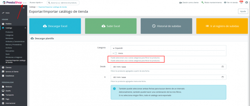
Task: Open the user profile avatar icon
Action: click(x=246, y=2)
